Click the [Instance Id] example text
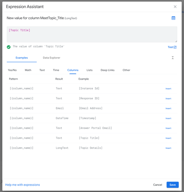 [89, 88]
